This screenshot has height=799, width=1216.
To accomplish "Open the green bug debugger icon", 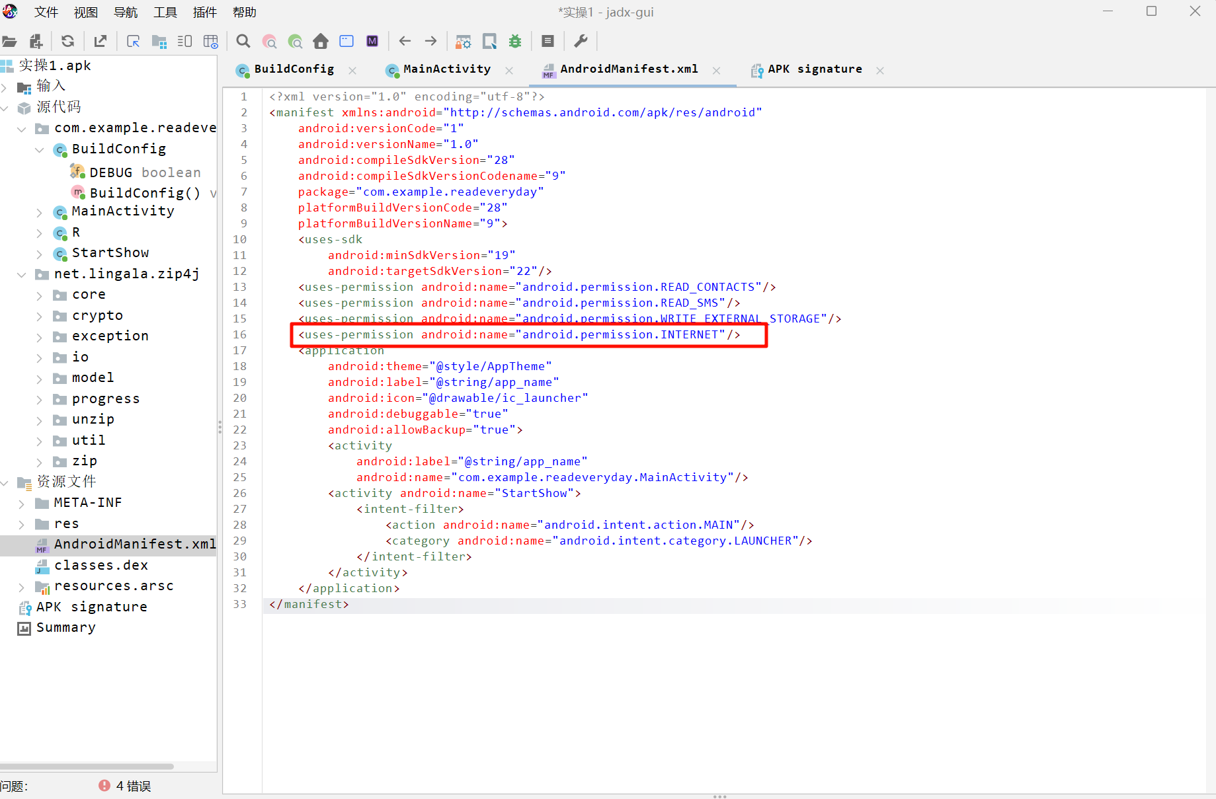I will [515, 42].
